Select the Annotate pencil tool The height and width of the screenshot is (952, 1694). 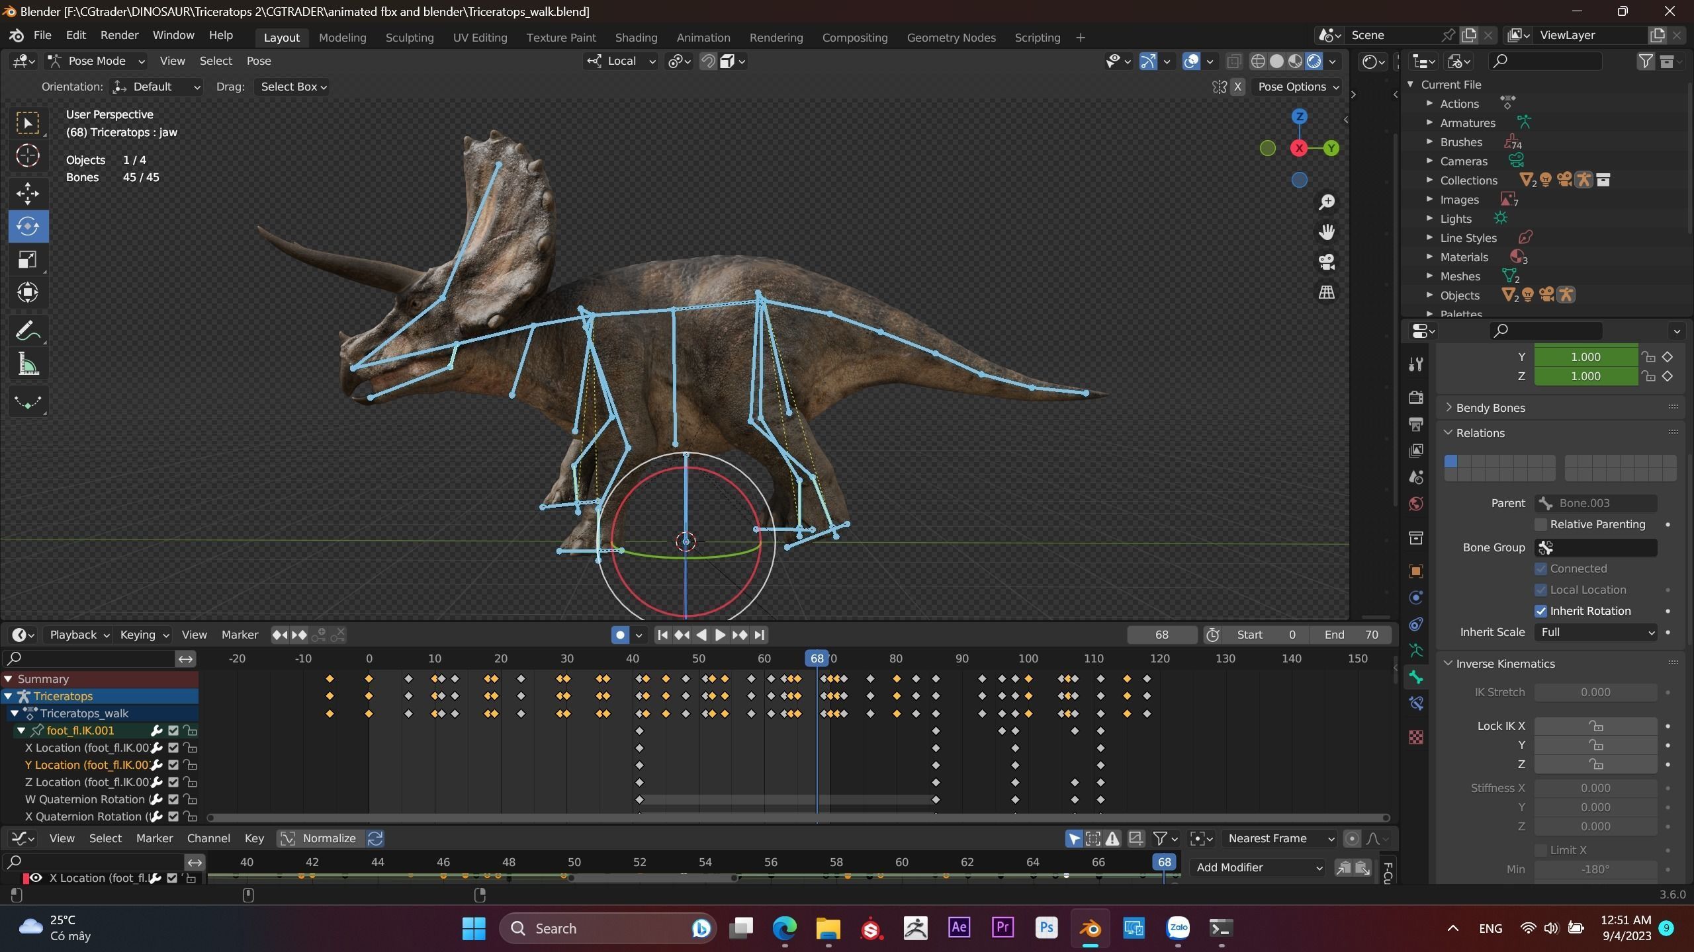click(27, 331)
